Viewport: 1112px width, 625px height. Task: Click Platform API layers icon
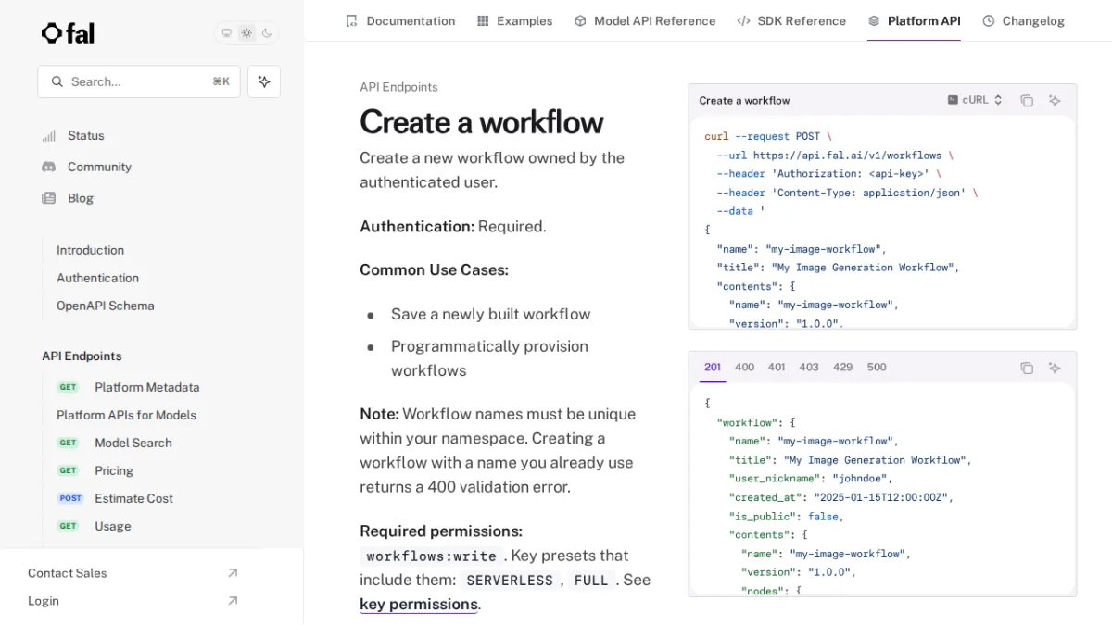pos(874,20)
